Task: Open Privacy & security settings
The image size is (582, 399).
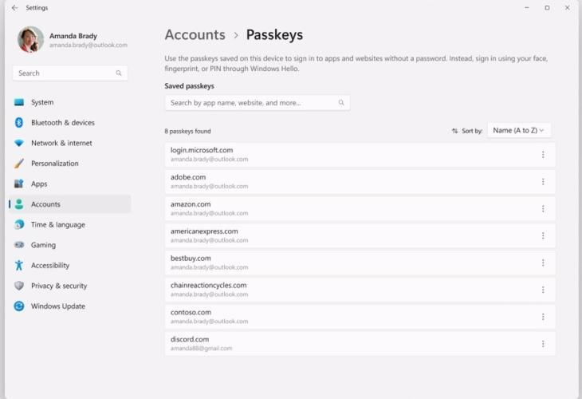Action: (x=58, y=286)
